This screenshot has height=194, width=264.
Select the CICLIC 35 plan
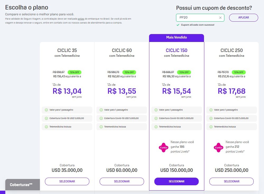[67, 181]
